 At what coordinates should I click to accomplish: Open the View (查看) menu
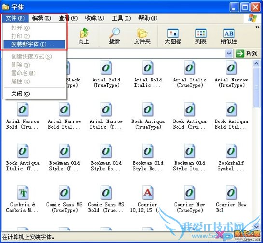[68, 18]
